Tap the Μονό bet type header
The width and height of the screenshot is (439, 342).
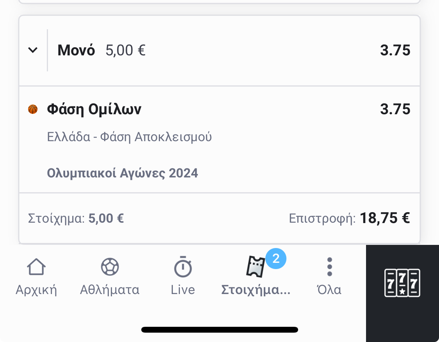76,50
